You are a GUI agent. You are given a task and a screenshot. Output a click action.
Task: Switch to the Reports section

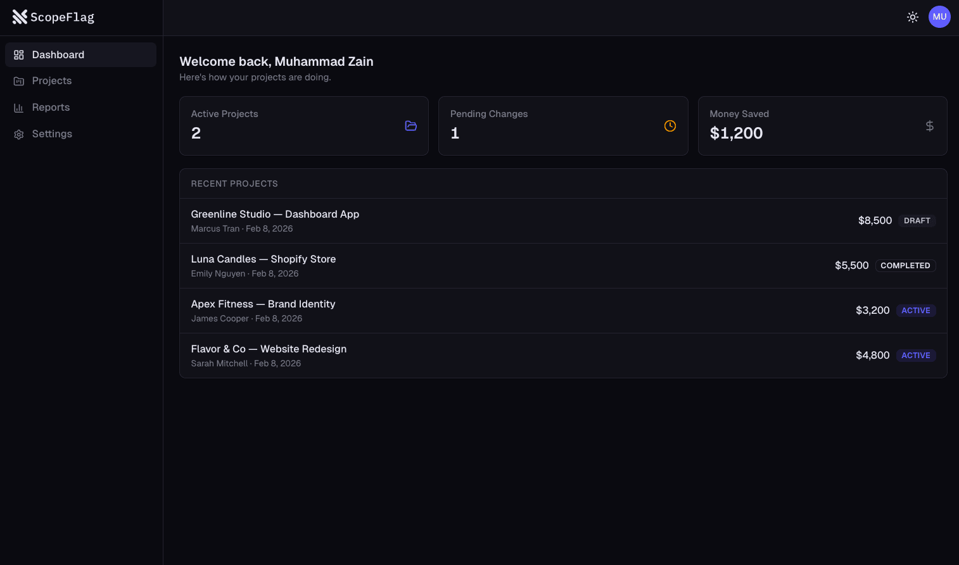(x=51, y=107)
